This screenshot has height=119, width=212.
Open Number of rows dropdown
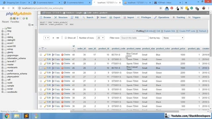tap(100, 38)
